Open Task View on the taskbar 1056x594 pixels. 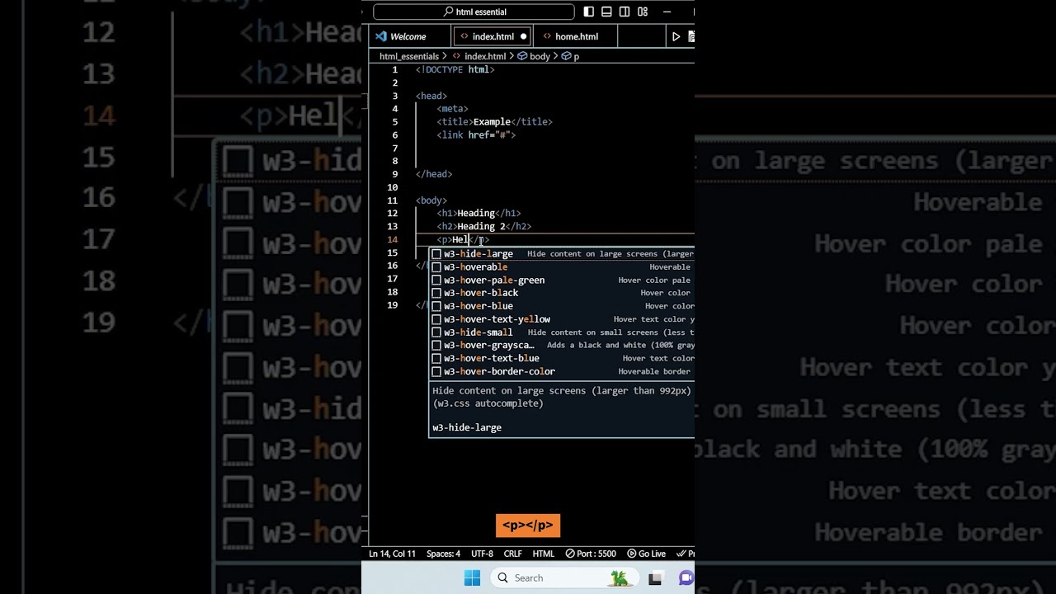tap(655, 578)
